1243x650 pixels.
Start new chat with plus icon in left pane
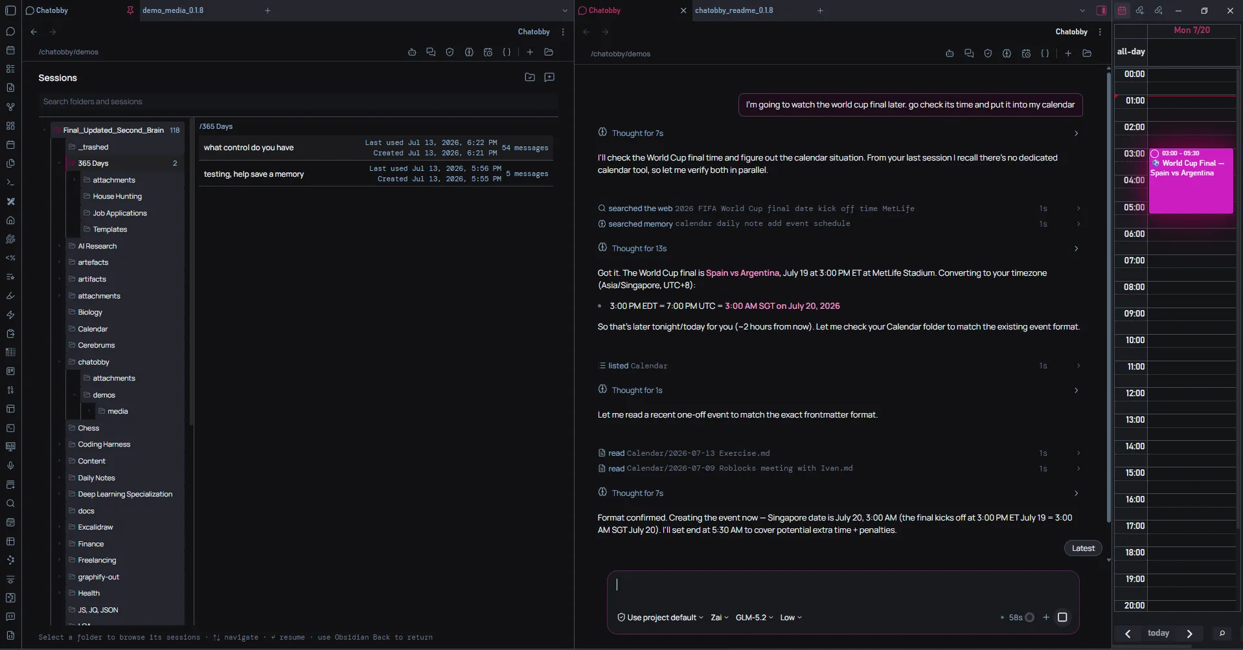tap(530, 52)
